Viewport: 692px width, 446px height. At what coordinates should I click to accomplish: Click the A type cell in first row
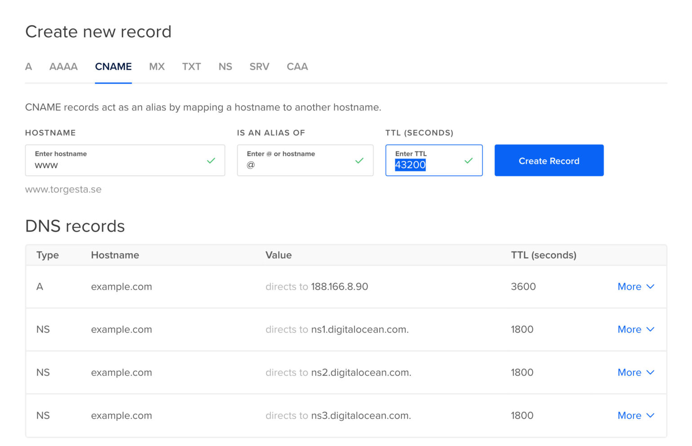click(40, 286)
